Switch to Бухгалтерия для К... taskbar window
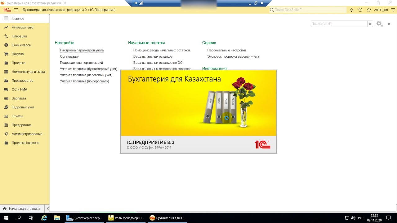397x223 pixels. click(167, 218)
